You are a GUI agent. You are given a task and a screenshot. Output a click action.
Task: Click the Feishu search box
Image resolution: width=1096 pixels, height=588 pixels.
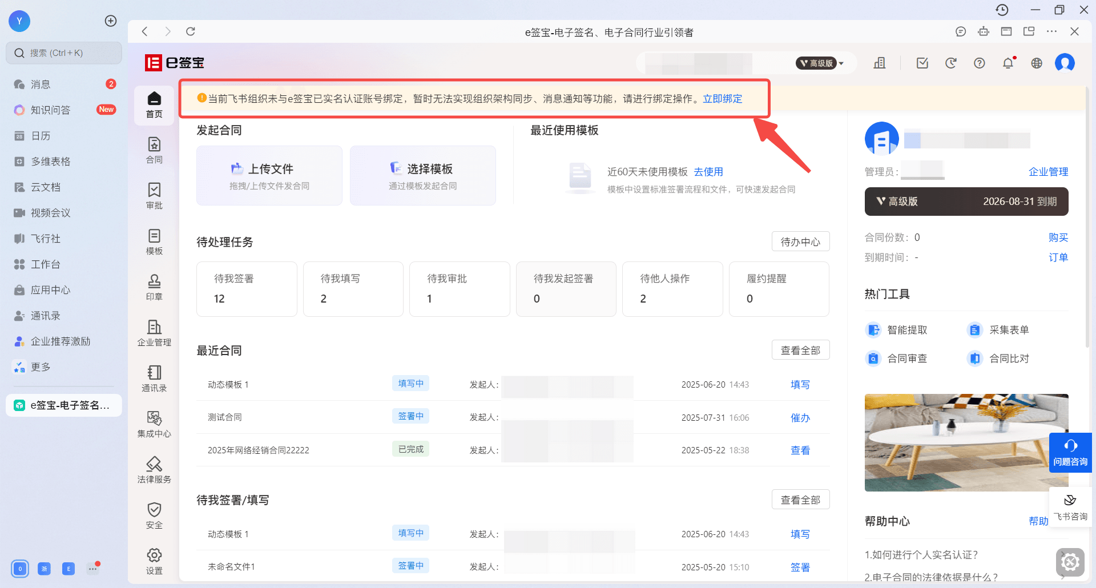tap(64, 53)
